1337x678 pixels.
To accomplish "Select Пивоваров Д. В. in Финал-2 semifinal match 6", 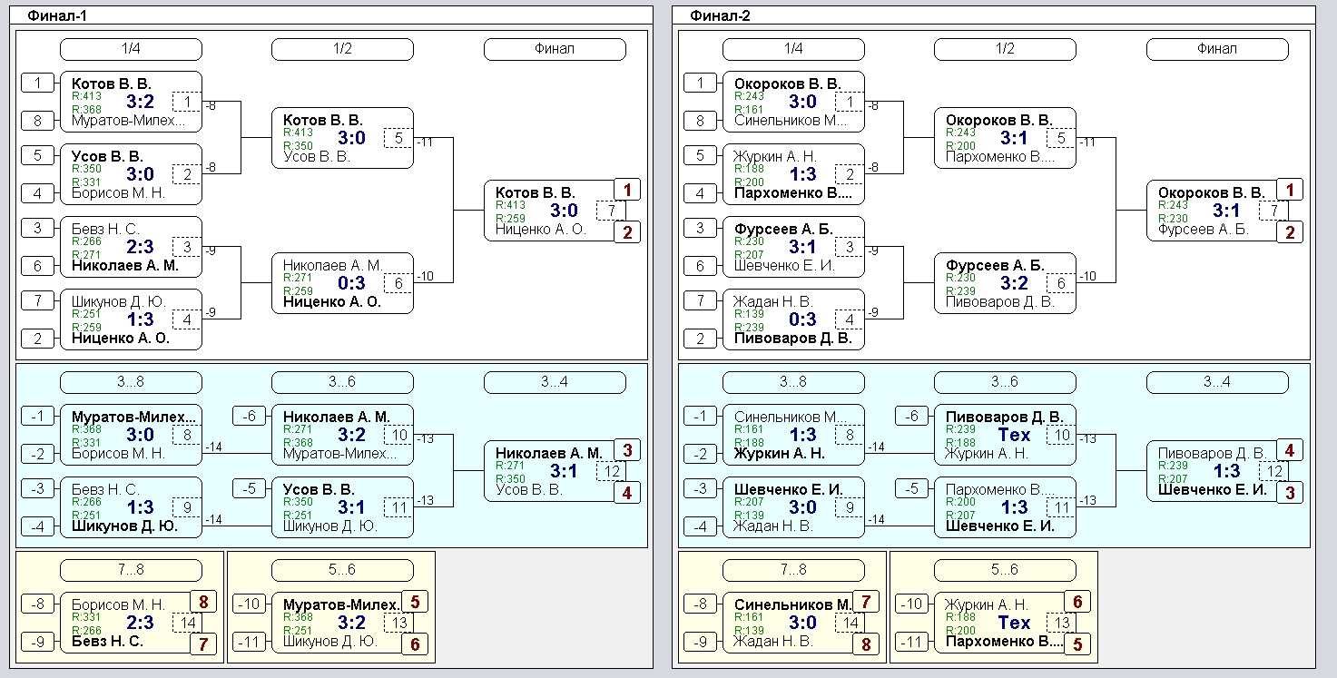I will (999, 302).
